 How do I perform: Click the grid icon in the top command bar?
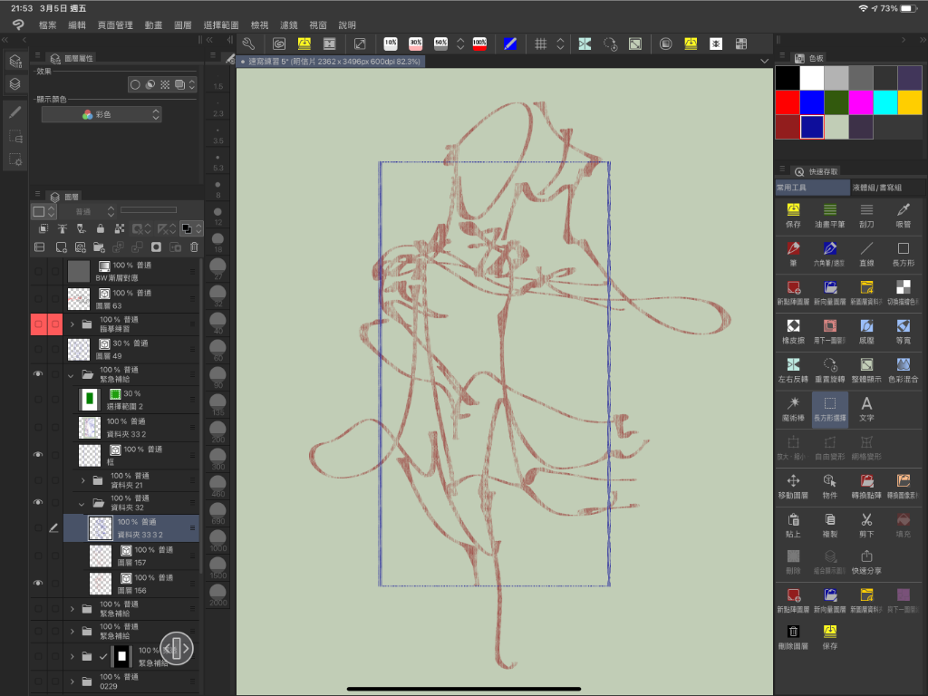(x=540, y=43)
